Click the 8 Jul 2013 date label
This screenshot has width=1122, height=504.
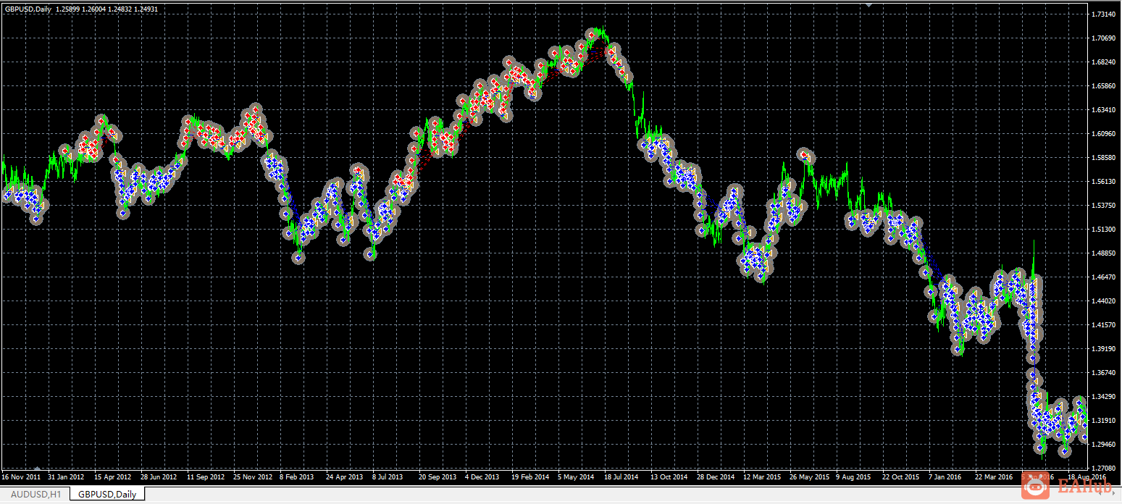click(388, 477)
